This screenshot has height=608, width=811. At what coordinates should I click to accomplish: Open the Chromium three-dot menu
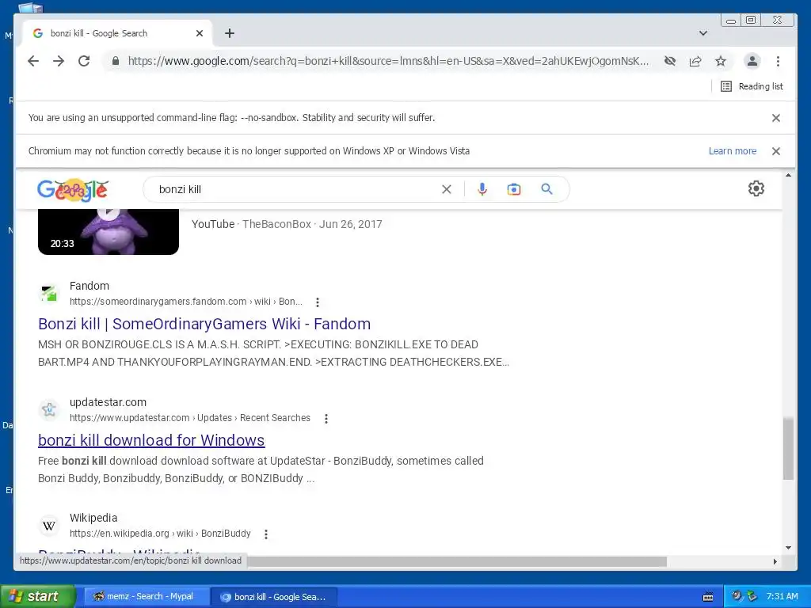tap(778, 61)
